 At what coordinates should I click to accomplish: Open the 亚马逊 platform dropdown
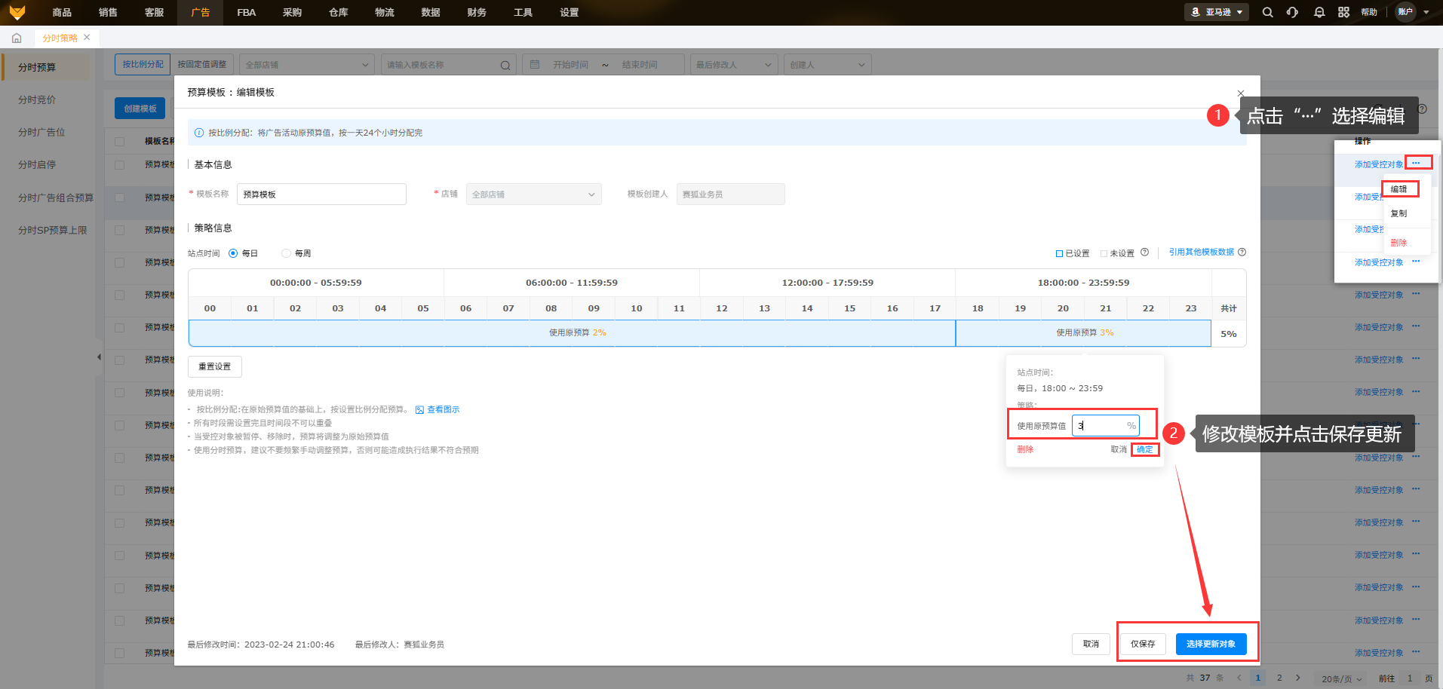(1216, 12)
